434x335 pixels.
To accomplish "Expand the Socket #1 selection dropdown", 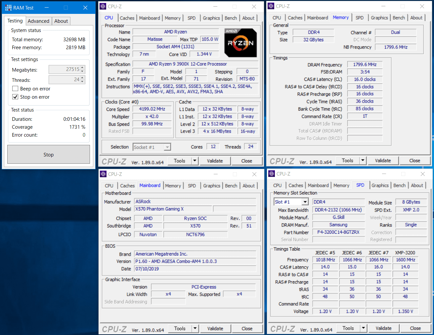I will 167,147.
